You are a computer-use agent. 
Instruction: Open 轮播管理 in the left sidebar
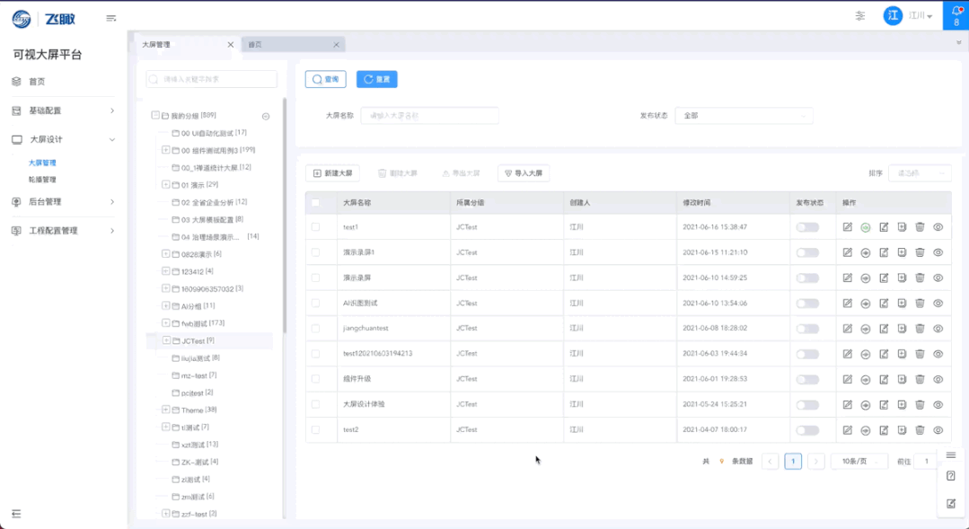point(42,180)
